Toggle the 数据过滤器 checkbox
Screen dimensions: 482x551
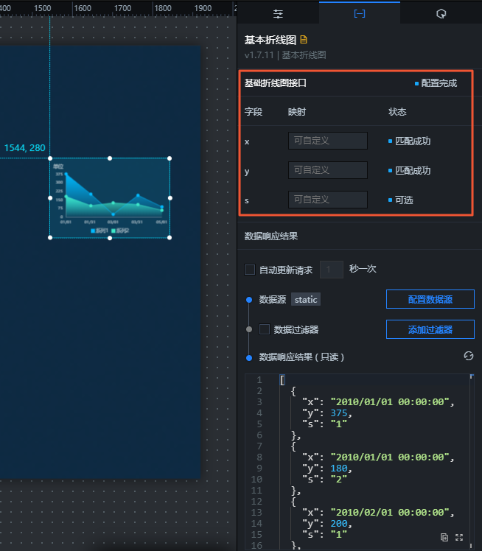[265, 329]
